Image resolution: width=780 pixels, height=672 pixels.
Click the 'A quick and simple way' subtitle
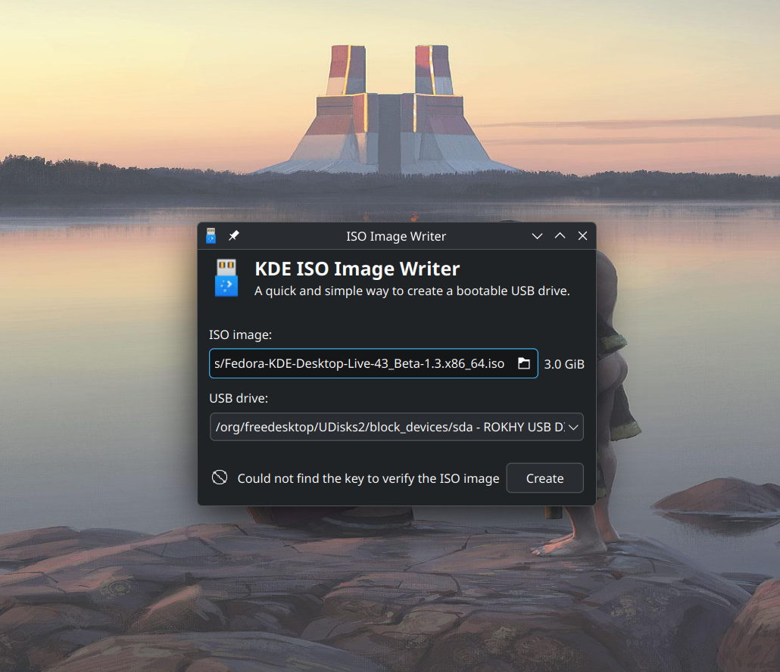(x=412, y=291)
